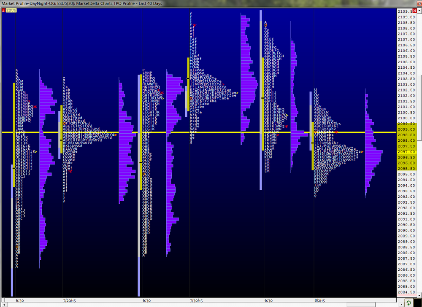This screenshot has height=307, width=422.
Task: Click the 2108.00 price label
Action: [406, 28]
